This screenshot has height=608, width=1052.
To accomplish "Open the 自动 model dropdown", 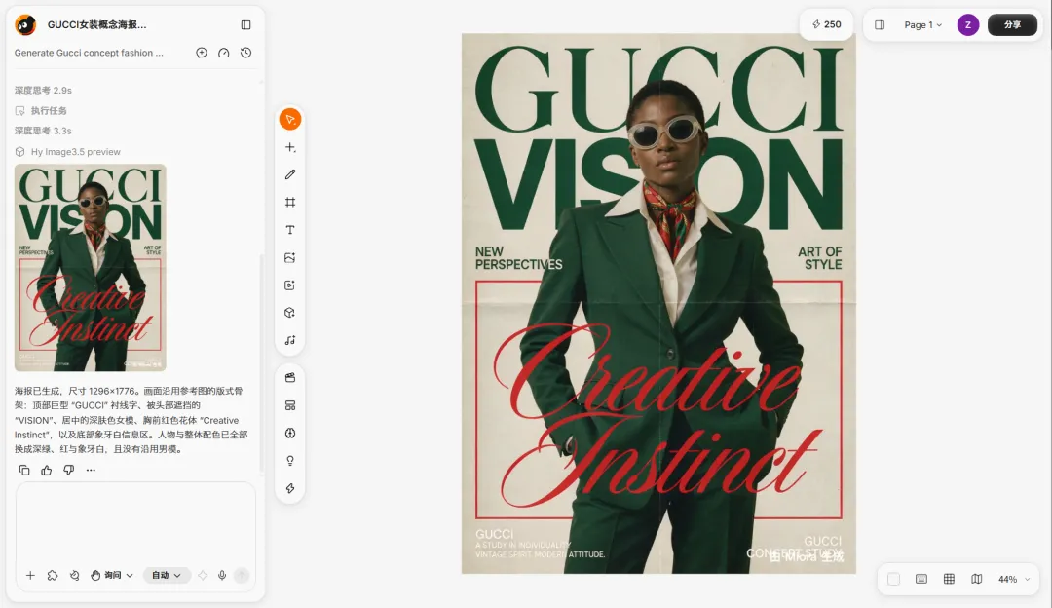I will pos(167,575).
